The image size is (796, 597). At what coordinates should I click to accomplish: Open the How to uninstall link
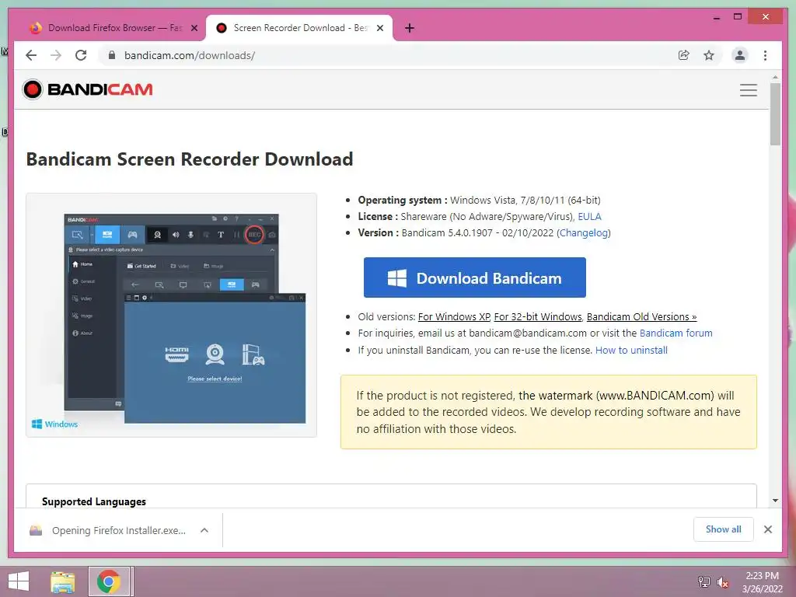point(631,351)
